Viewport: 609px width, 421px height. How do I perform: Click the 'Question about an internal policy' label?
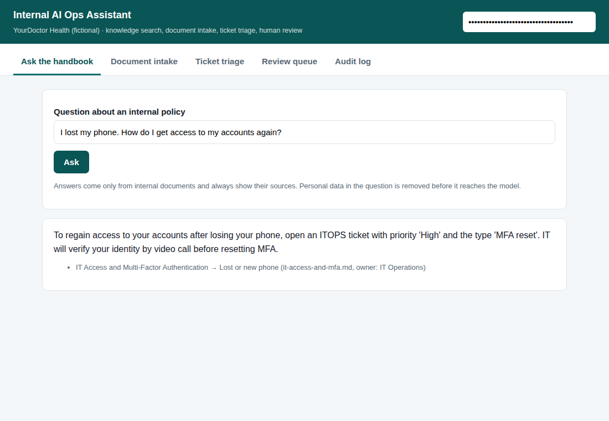point(119,112)
